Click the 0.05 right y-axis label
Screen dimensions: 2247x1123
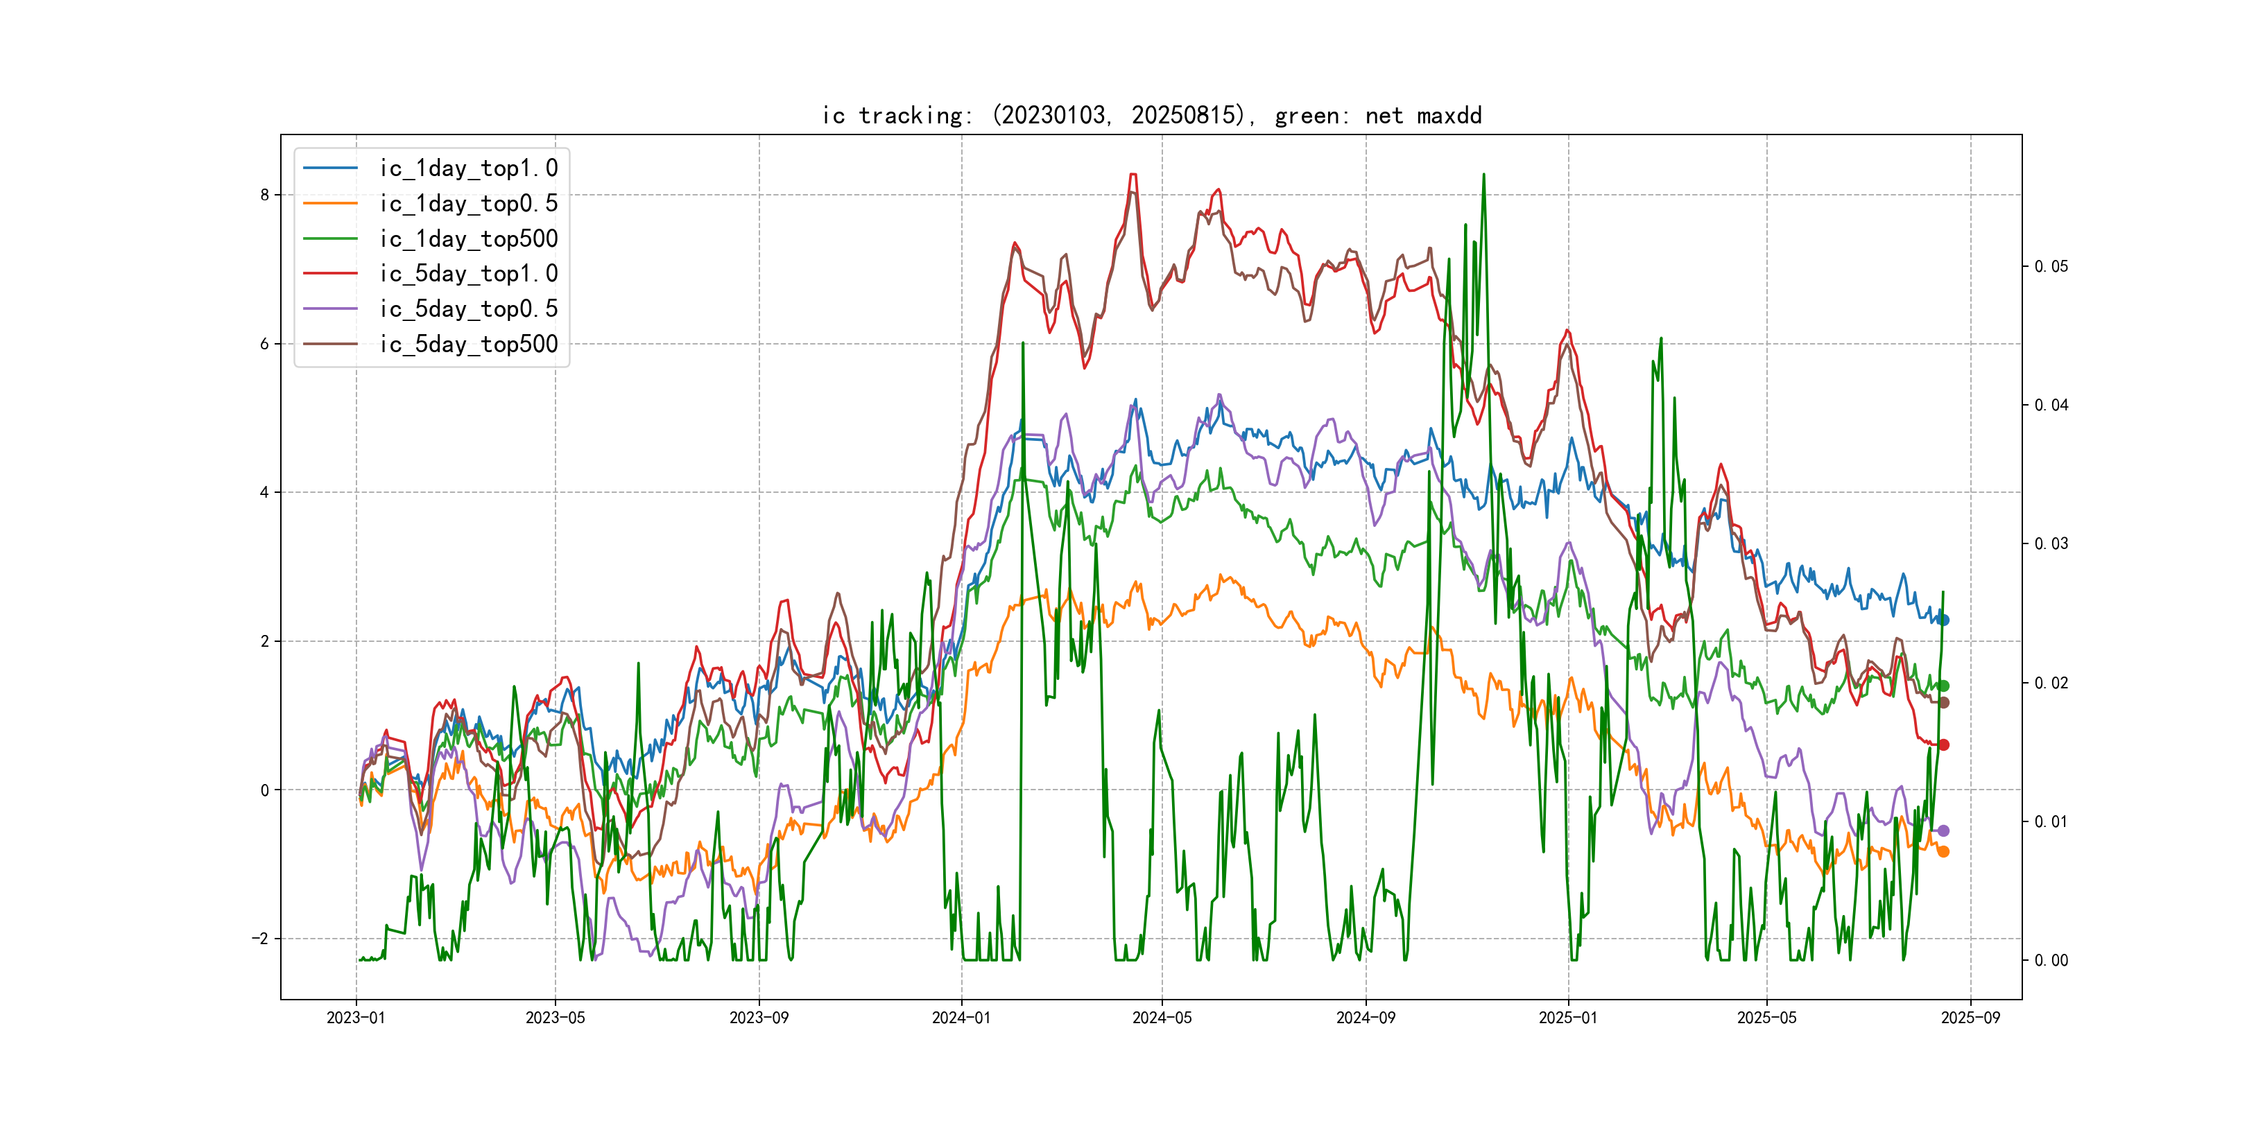click(2051, 267)
